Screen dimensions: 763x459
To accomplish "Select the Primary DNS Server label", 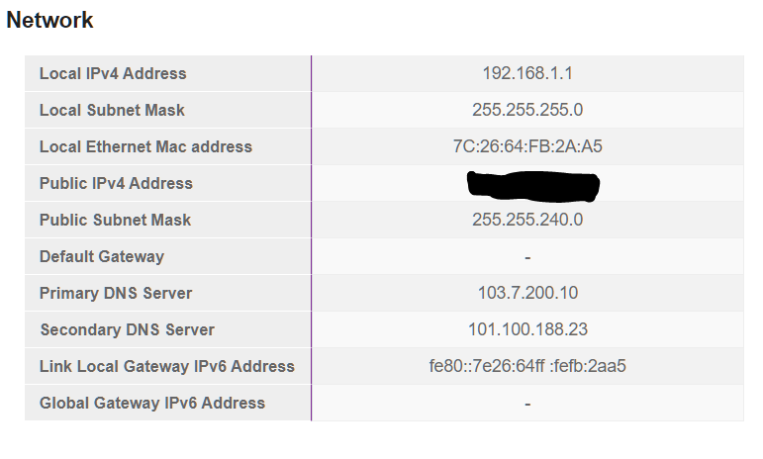I will (116, 293).
